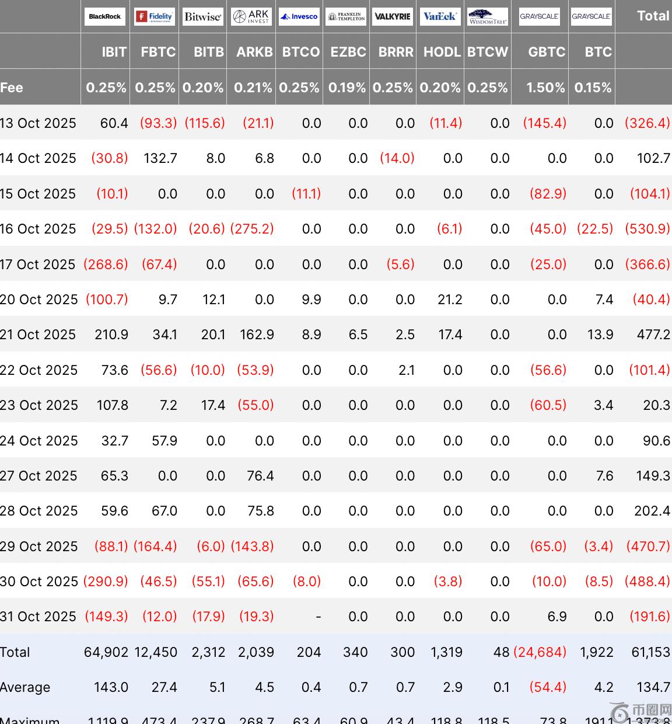
Task: Click the IBIT column header
Action: 114,52
